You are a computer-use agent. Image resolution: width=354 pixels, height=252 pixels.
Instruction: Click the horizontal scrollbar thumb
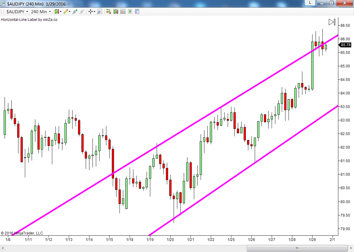tap(297, 248)
